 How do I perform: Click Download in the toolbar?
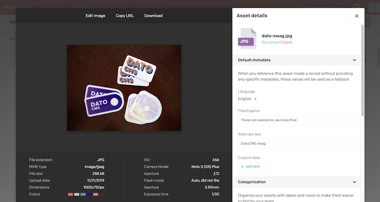click(x=154, y=16)
